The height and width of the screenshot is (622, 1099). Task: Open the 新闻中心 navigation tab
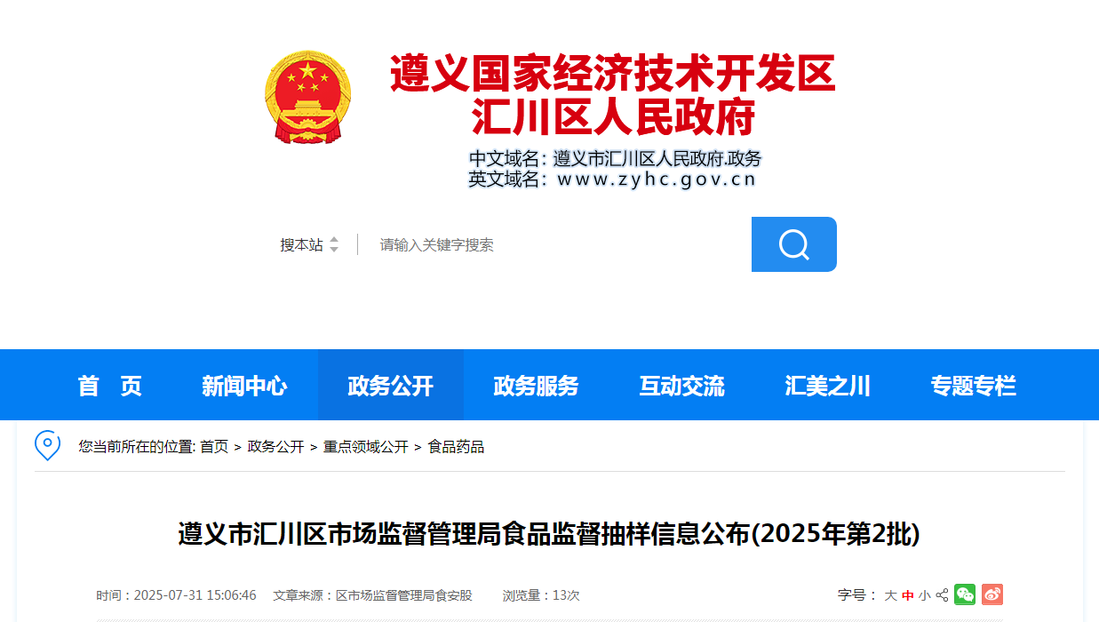click(244, 386)
